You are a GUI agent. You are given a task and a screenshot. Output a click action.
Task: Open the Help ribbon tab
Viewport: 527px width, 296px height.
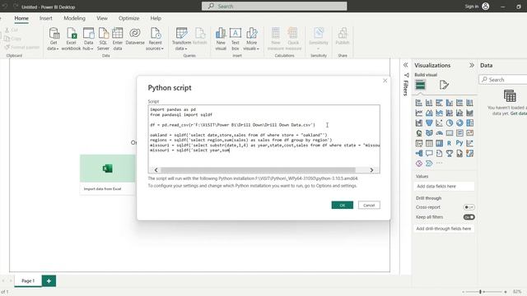156,18
